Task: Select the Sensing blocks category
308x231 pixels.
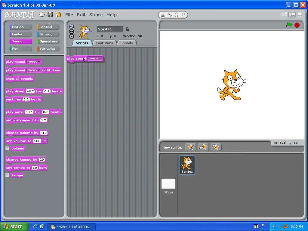Action: [x=48, y=34]
